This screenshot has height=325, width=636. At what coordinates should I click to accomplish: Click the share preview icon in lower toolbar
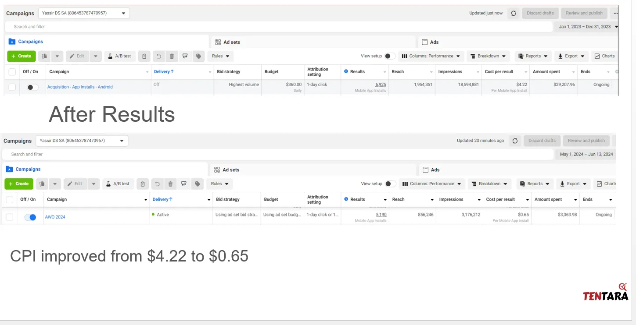184,184
